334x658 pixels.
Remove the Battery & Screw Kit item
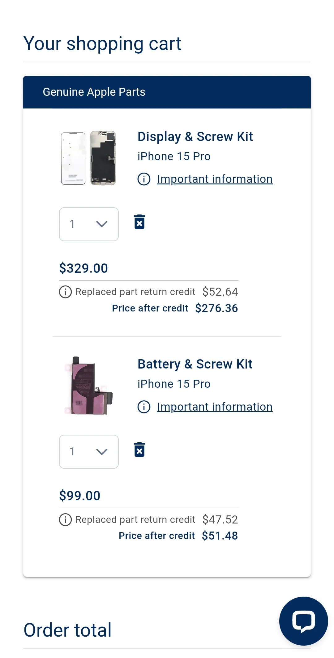coord(139,449)
